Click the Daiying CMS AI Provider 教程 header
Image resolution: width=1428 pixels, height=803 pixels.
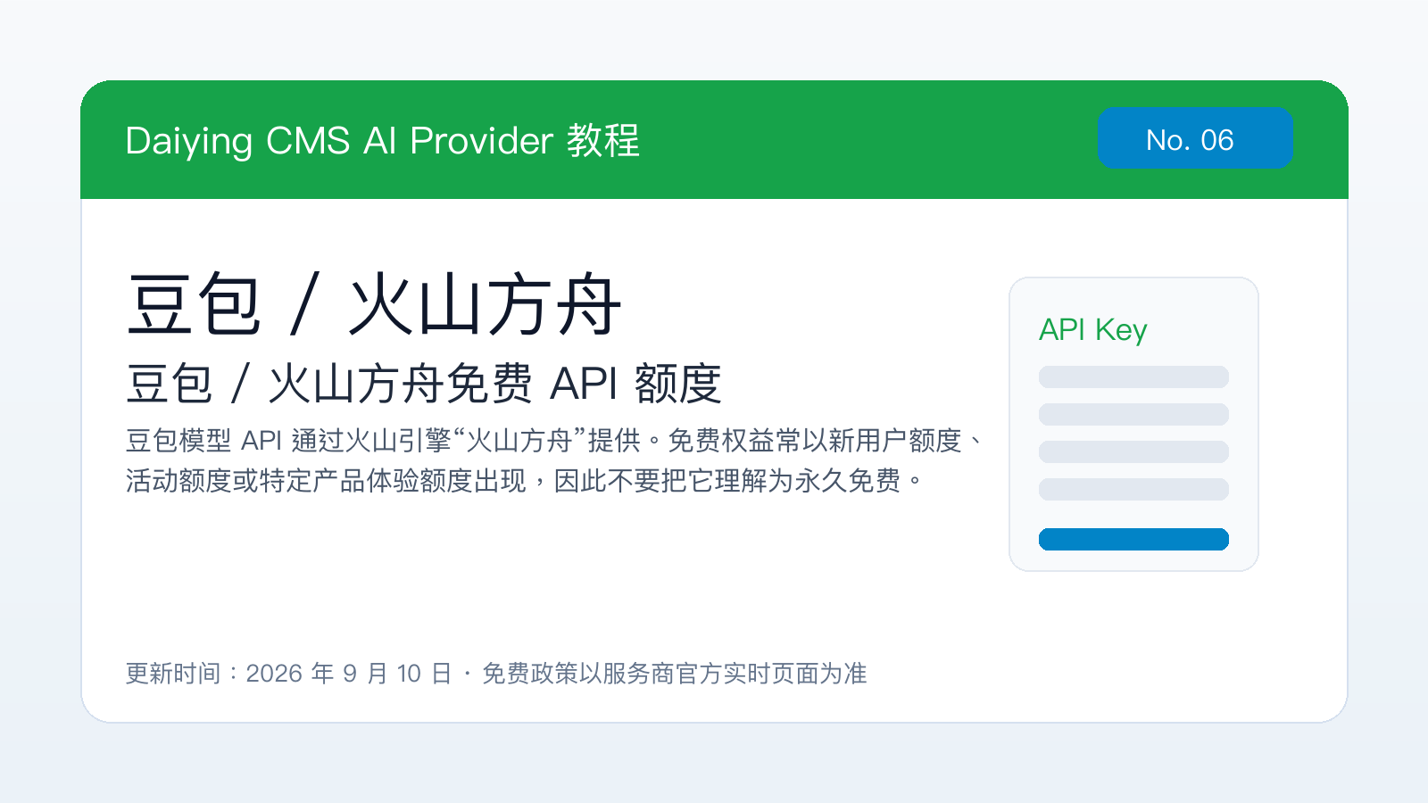click(x=383, y=141)
